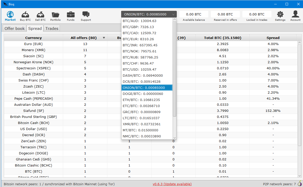303x187 pixels.
Task: Switch to the Offer book tab
Action: (x=15, y=28)
